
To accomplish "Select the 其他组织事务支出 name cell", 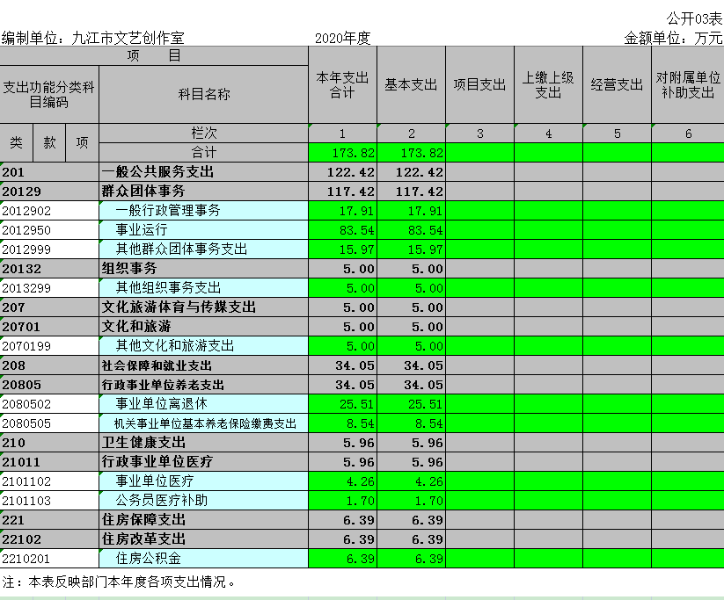I will click(203, 287).
